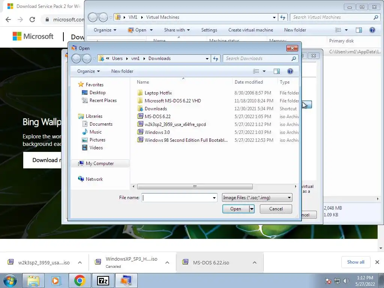Select Desktop under Favorites
384x288 pixels.
(97, 93)
